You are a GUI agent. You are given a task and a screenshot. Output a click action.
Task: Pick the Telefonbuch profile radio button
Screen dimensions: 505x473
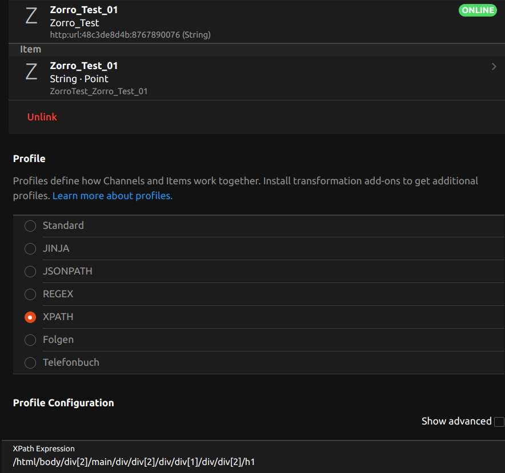click(30, 363)
